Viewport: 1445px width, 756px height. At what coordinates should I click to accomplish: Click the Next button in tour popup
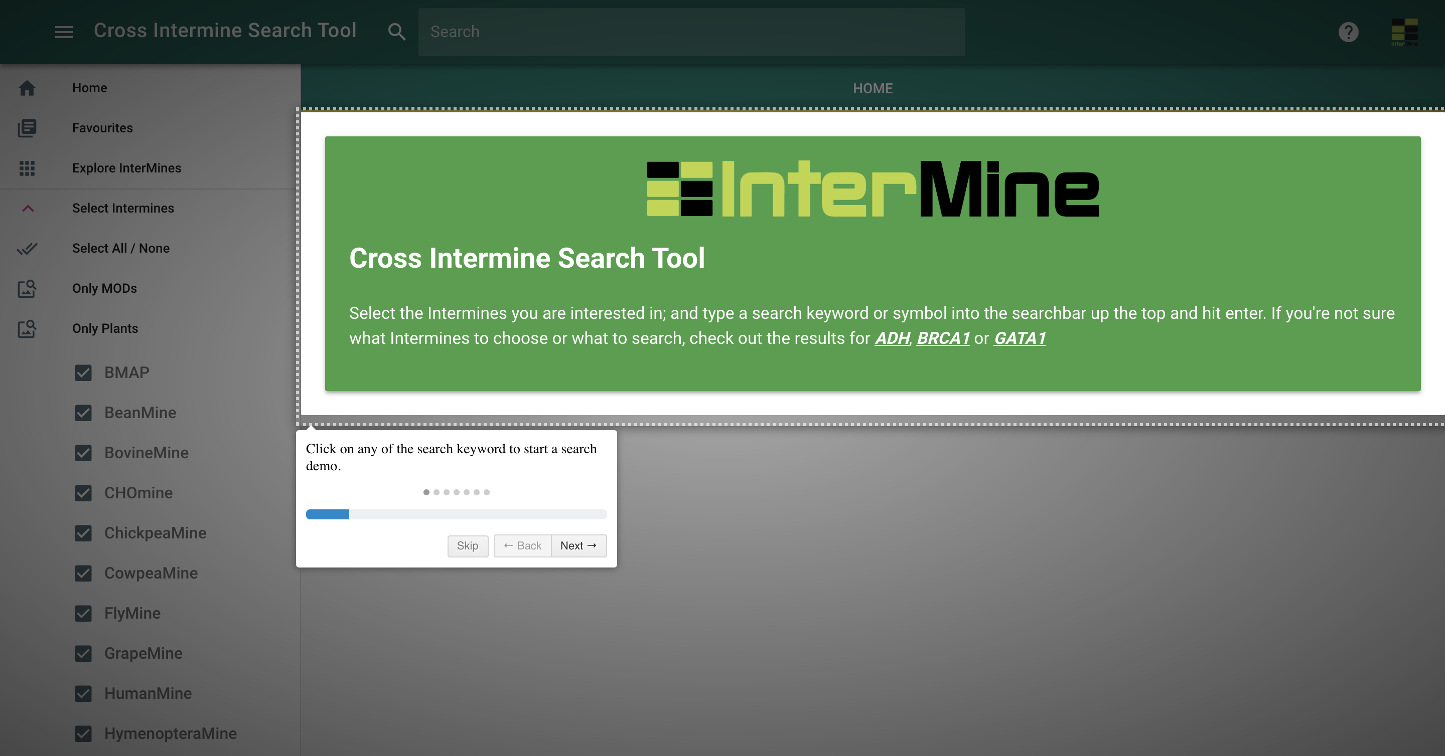[x=579, y=545]
